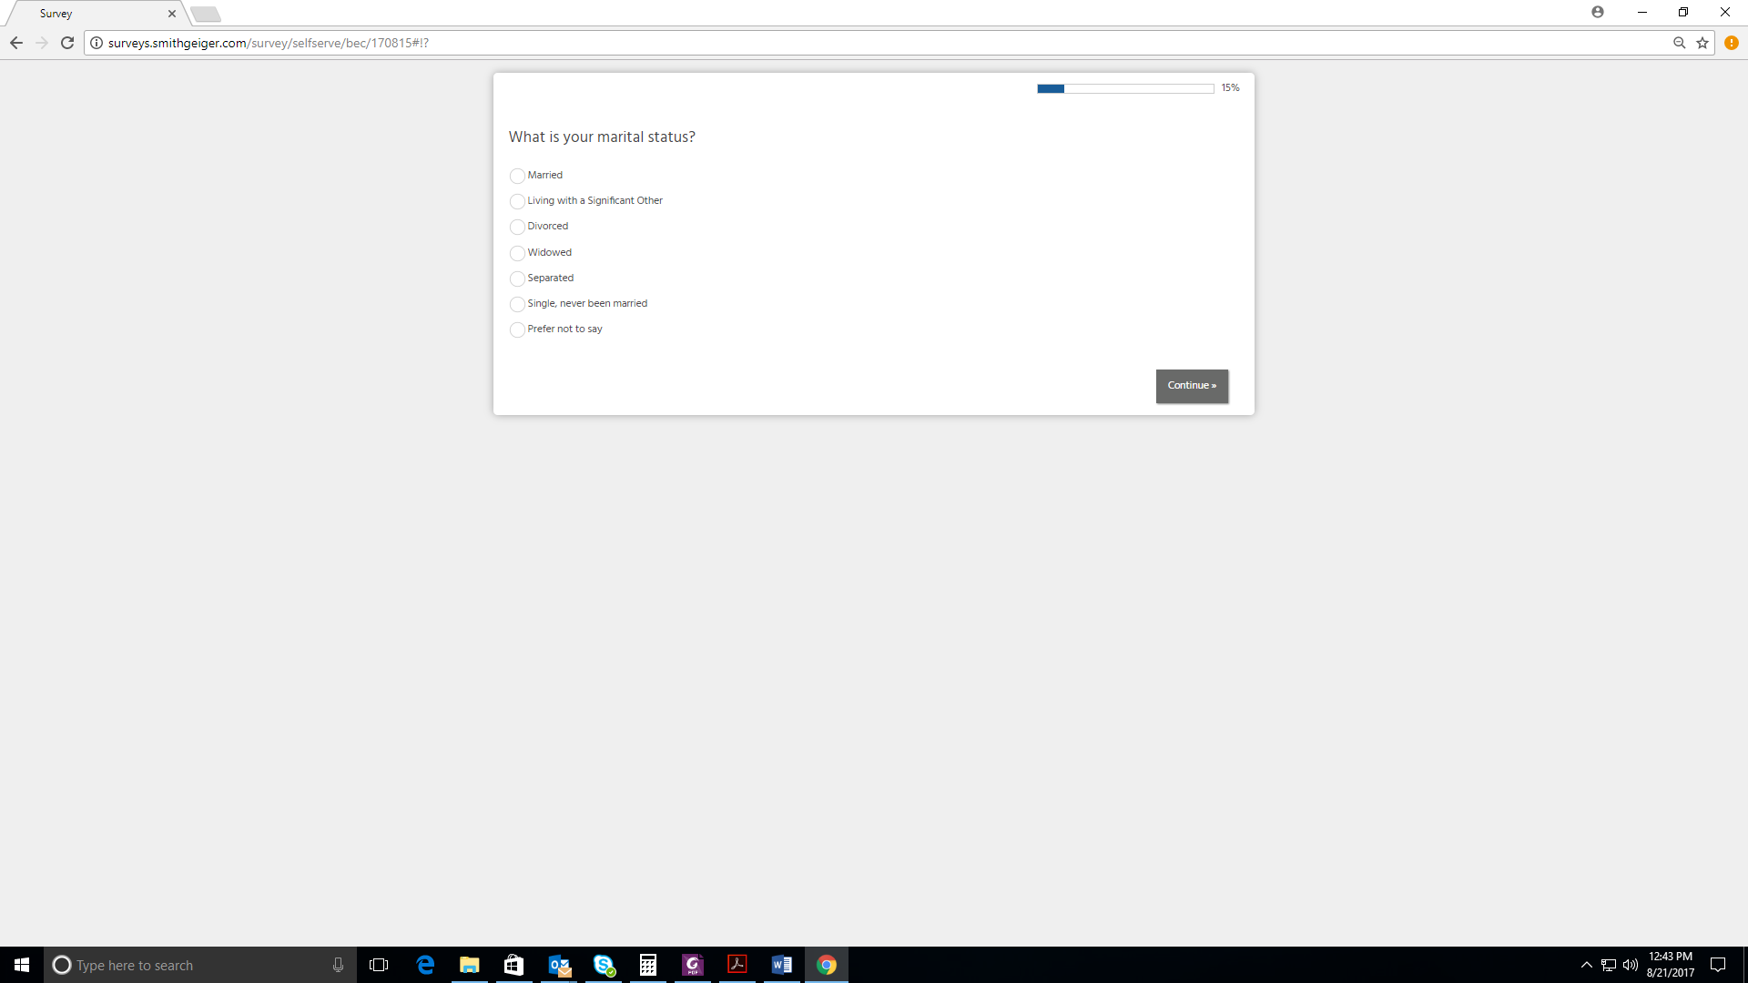This screenshot has width=1748, height=983.
Task: Choose Prefer not to say
Action: tap(517, 329)
